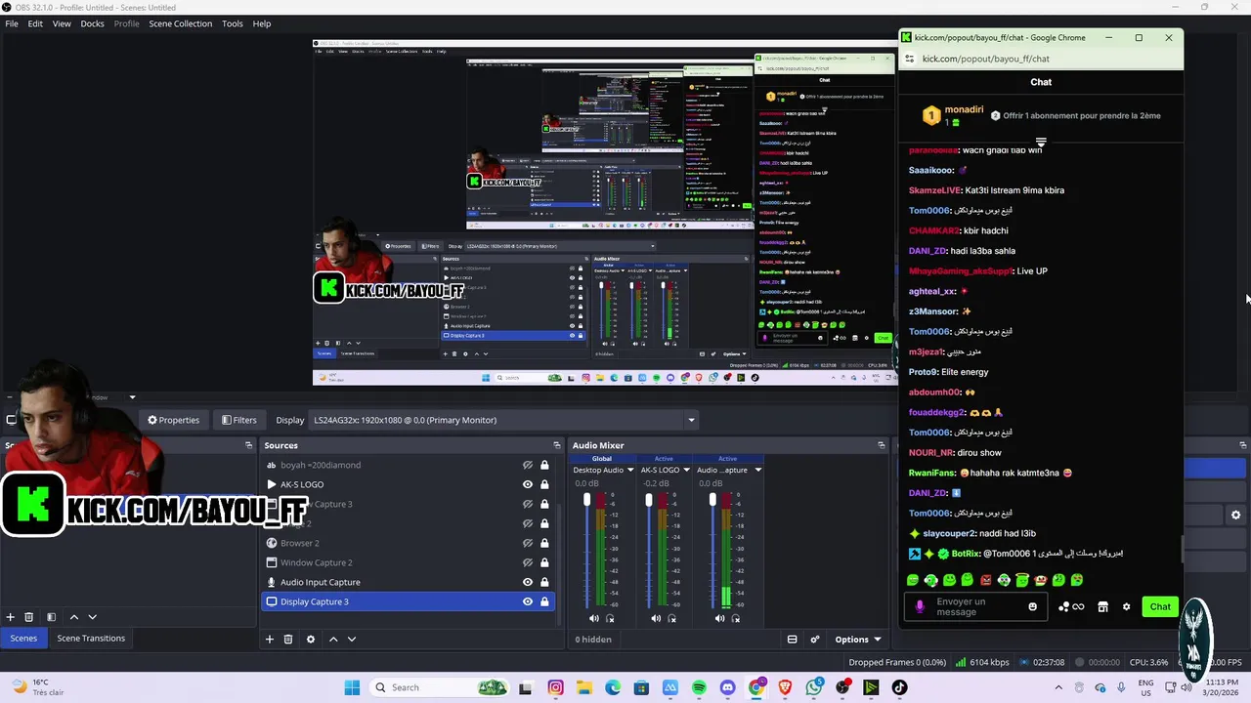Open the Edit menu

pyautogui.click(x=35, y=23)
